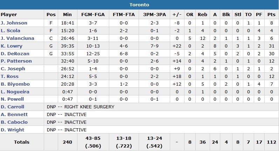
Task: Open B. Biyombo's player page
Action: 15,84
